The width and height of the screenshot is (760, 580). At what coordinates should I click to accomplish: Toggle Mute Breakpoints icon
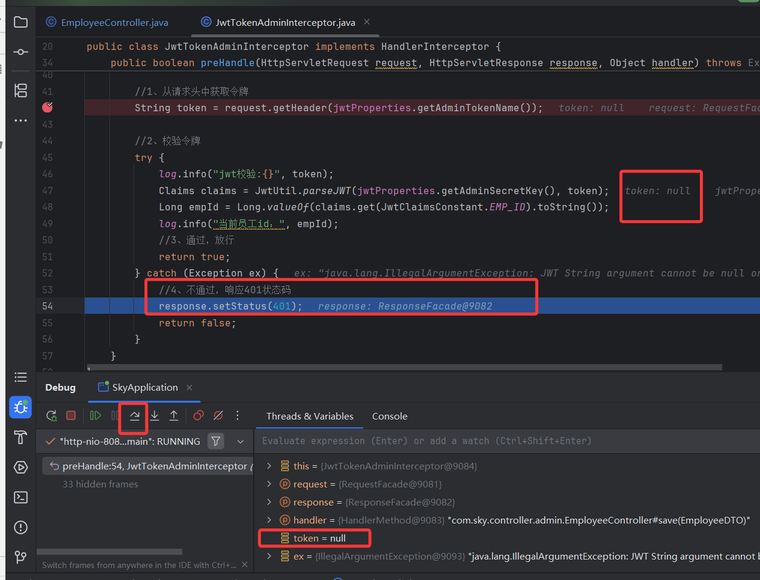coord(218,415)
